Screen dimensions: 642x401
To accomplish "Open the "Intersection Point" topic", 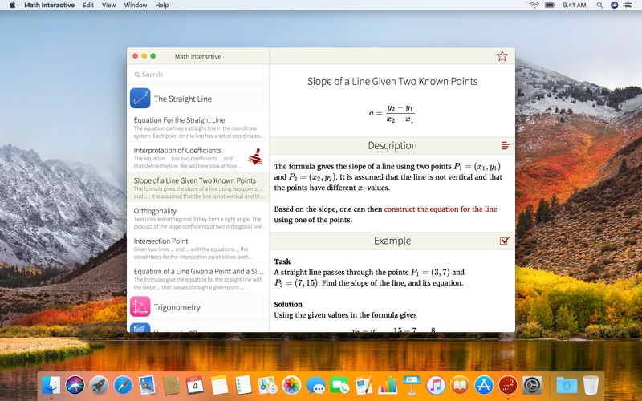I will click(198, 249).
